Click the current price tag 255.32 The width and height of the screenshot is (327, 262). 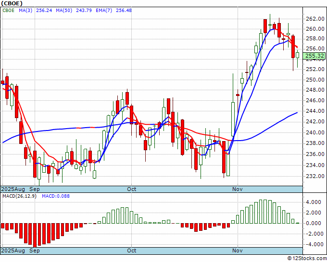click(x=314, y=56)
